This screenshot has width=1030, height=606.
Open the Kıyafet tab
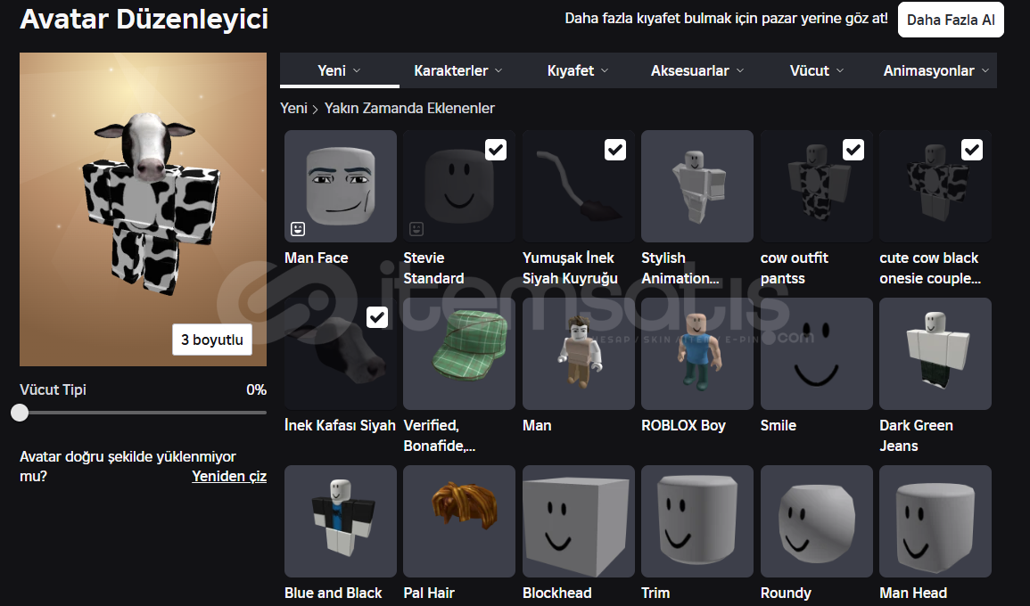click(x=578, y=70)
